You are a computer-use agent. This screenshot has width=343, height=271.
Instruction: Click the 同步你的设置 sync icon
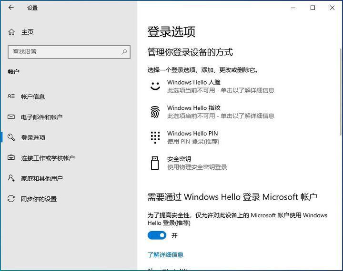click(11, 199)
